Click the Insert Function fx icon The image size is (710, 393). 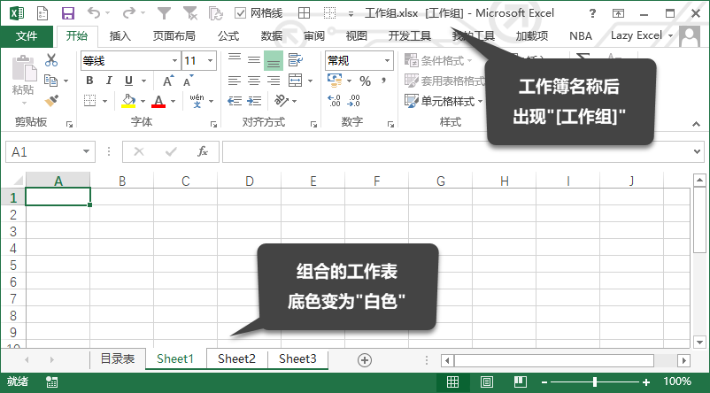click(x=203, y=151)
